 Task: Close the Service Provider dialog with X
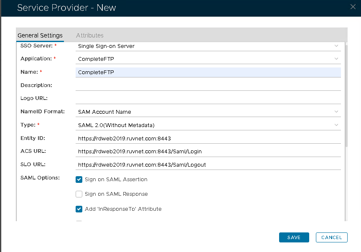click(x=353, y=6)
